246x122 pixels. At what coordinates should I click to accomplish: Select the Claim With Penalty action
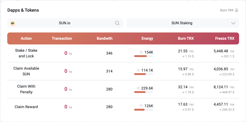[26, 89]
